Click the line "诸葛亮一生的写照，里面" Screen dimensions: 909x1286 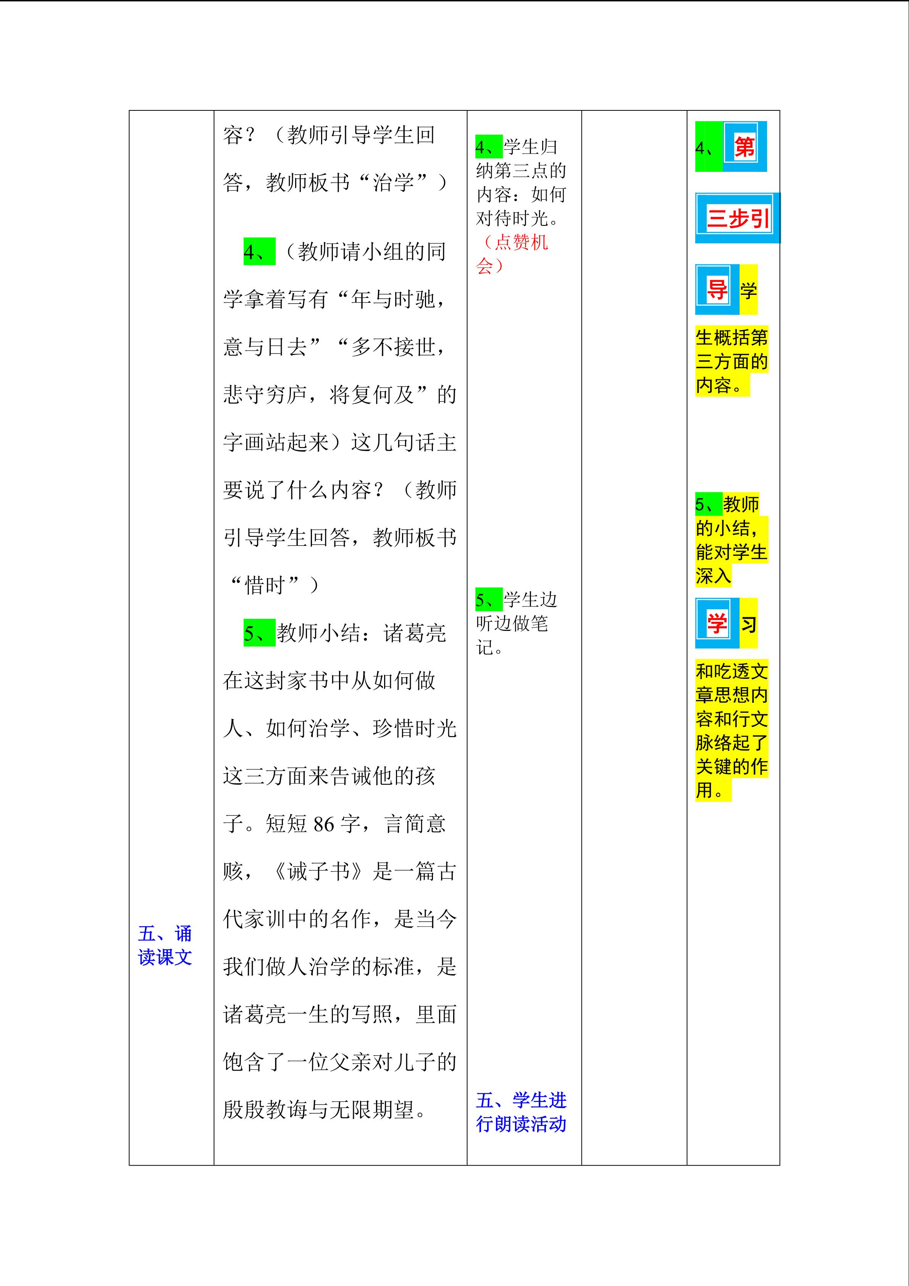click(340, 1014)
